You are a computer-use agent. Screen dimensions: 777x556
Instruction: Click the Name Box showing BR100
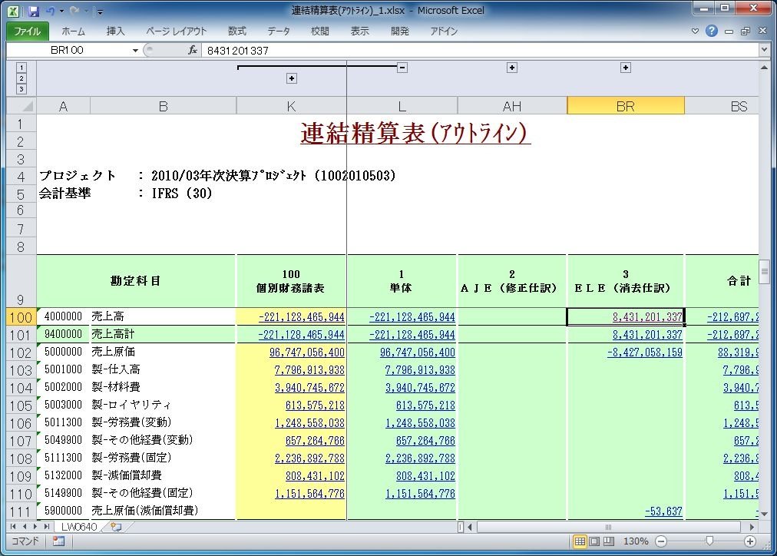(x=68, y=50)
